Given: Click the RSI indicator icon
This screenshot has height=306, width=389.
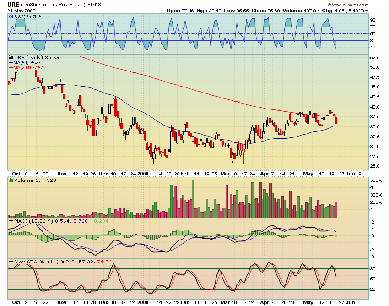Looking at the screenshot, I should click(x=11, y=16).
